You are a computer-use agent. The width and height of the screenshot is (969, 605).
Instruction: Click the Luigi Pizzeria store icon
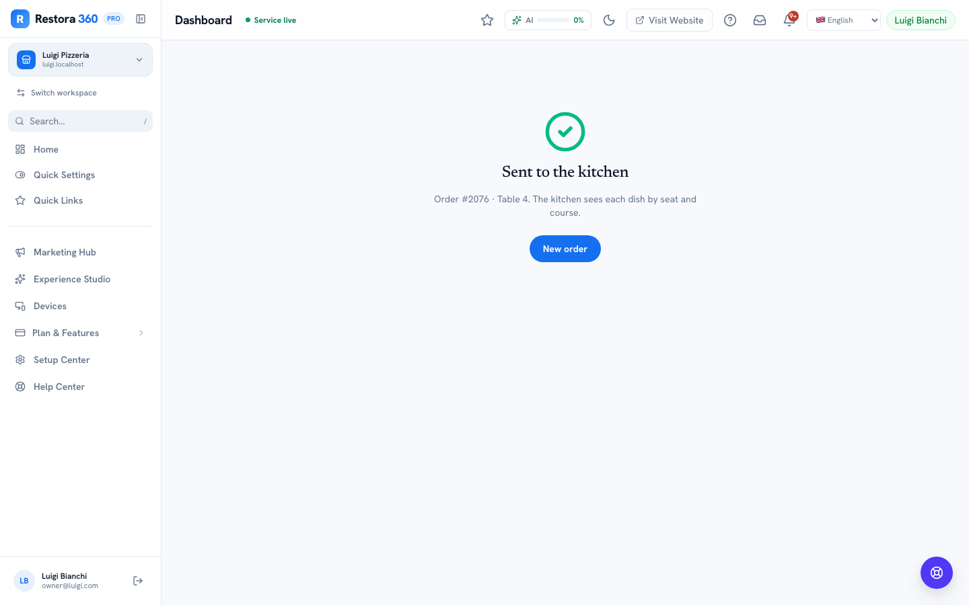click(x=26, y=60)
